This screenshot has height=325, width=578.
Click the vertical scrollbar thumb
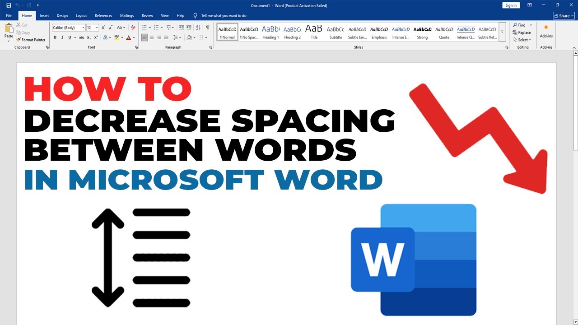pos(575,102)
